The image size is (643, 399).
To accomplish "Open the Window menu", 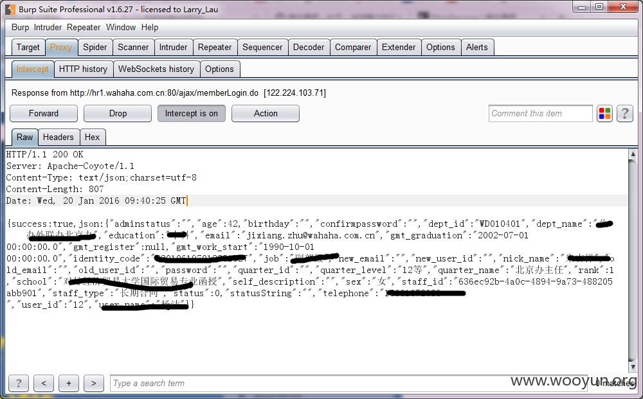I will [121, 27].
